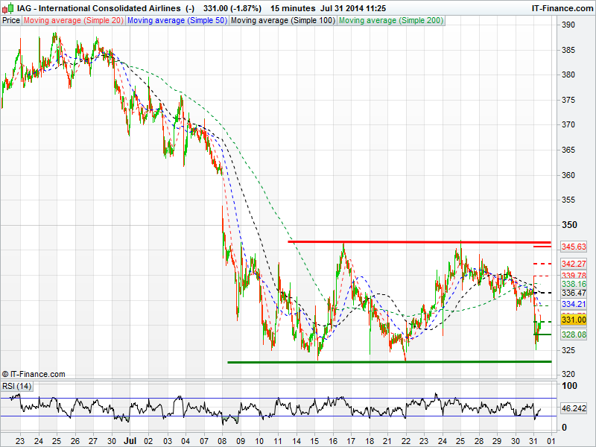Click the RSI (14) indicator label
Image resolution: width=596 pixels, height=447 pixels.
point(17,386)
